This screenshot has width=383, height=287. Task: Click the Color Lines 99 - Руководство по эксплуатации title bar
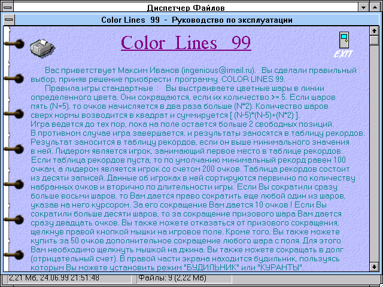(197, 20)
